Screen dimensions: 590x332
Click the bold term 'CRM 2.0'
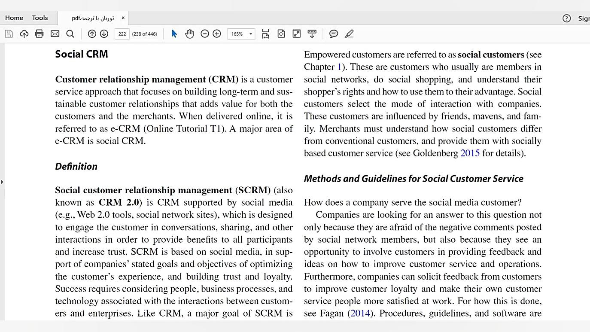tap(119, 202)
